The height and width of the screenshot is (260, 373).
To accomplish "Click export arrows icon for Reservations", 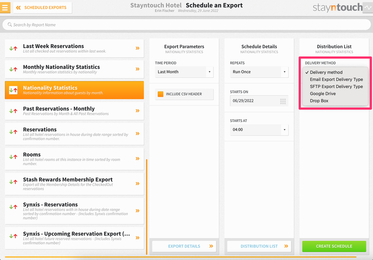I will coord(13,132).
